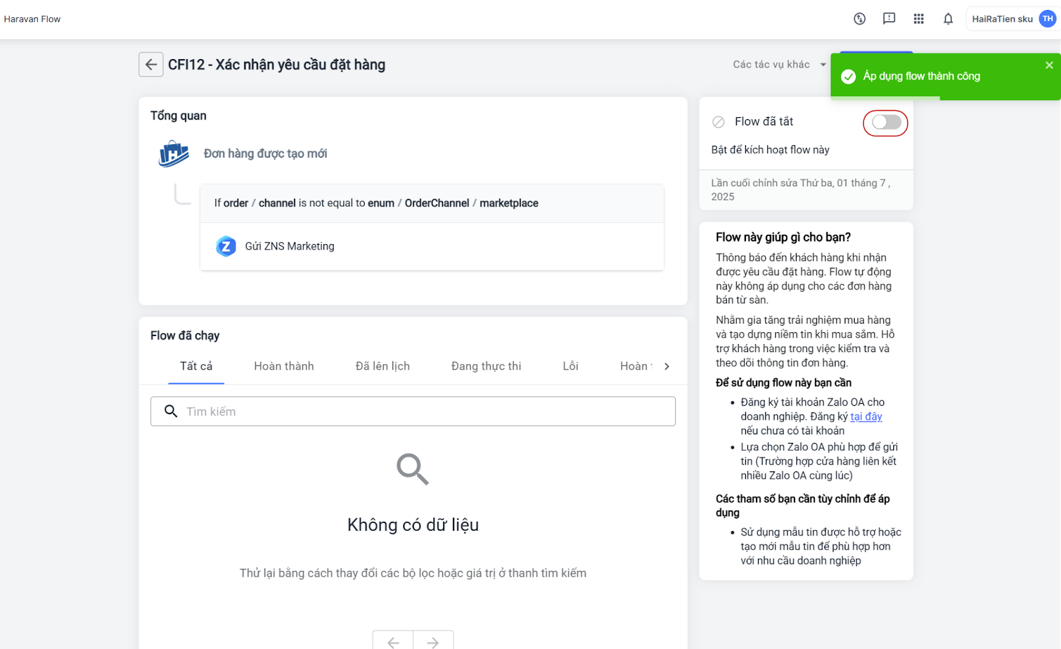Viewport: 1061px width, 649px height.
Task: Open the "Đã lên lịch" tab
Action: (383, 366)
